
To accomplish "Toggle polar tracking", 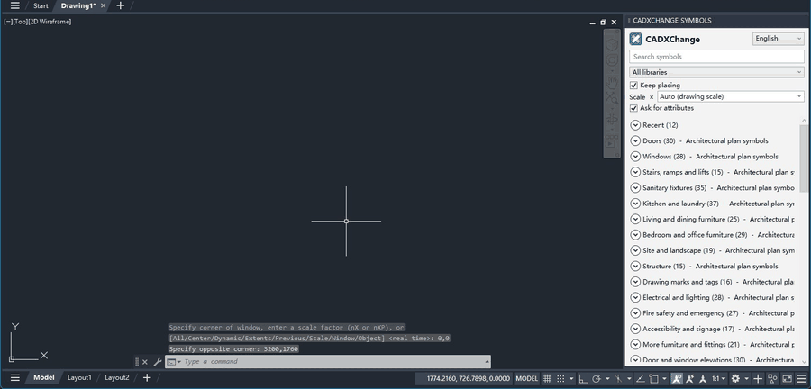I will tap(597, 379).
